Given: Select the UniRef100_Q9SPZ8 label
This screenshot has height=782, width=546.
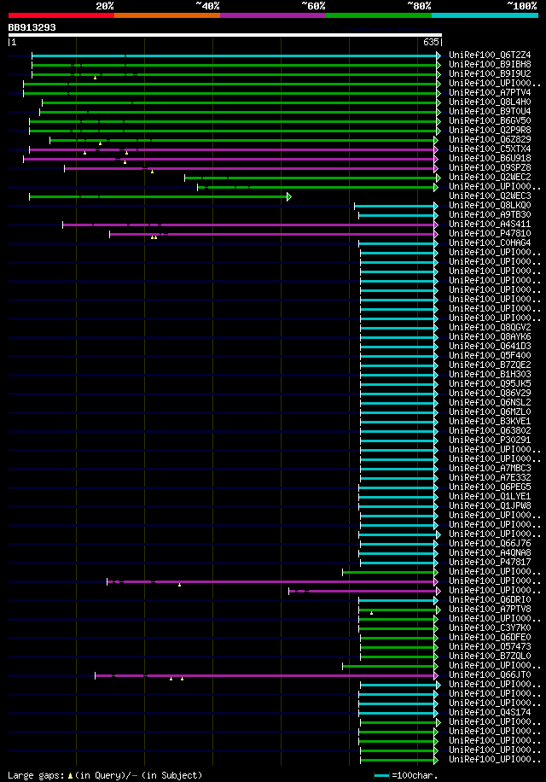Looking at the screenshot, I should (490, 167).
